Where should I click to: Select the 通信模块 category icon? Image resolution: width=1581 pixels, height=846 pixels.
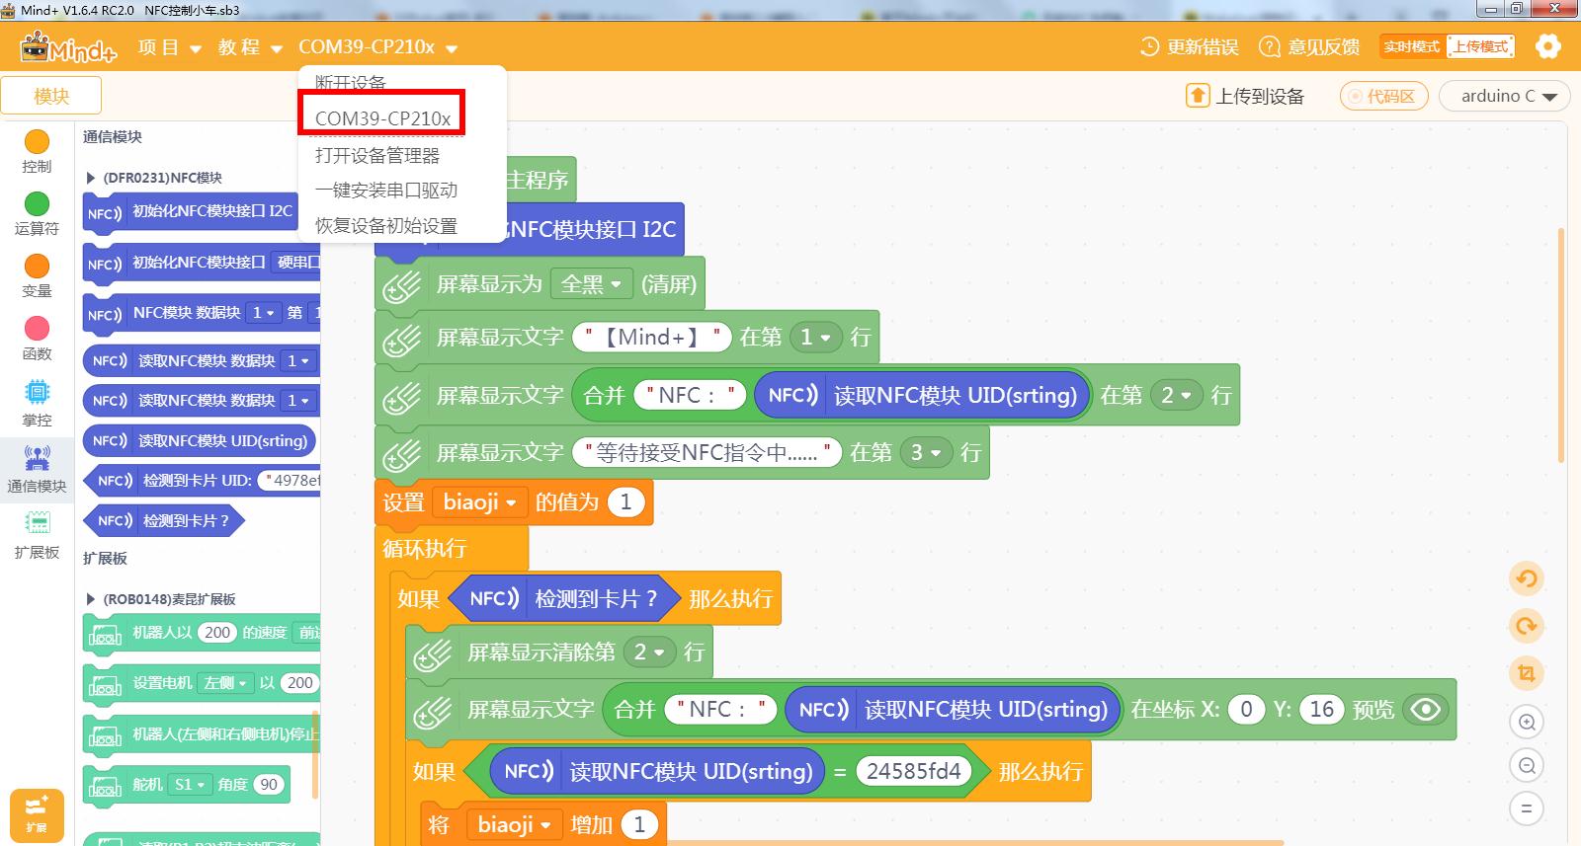(37, 459)
